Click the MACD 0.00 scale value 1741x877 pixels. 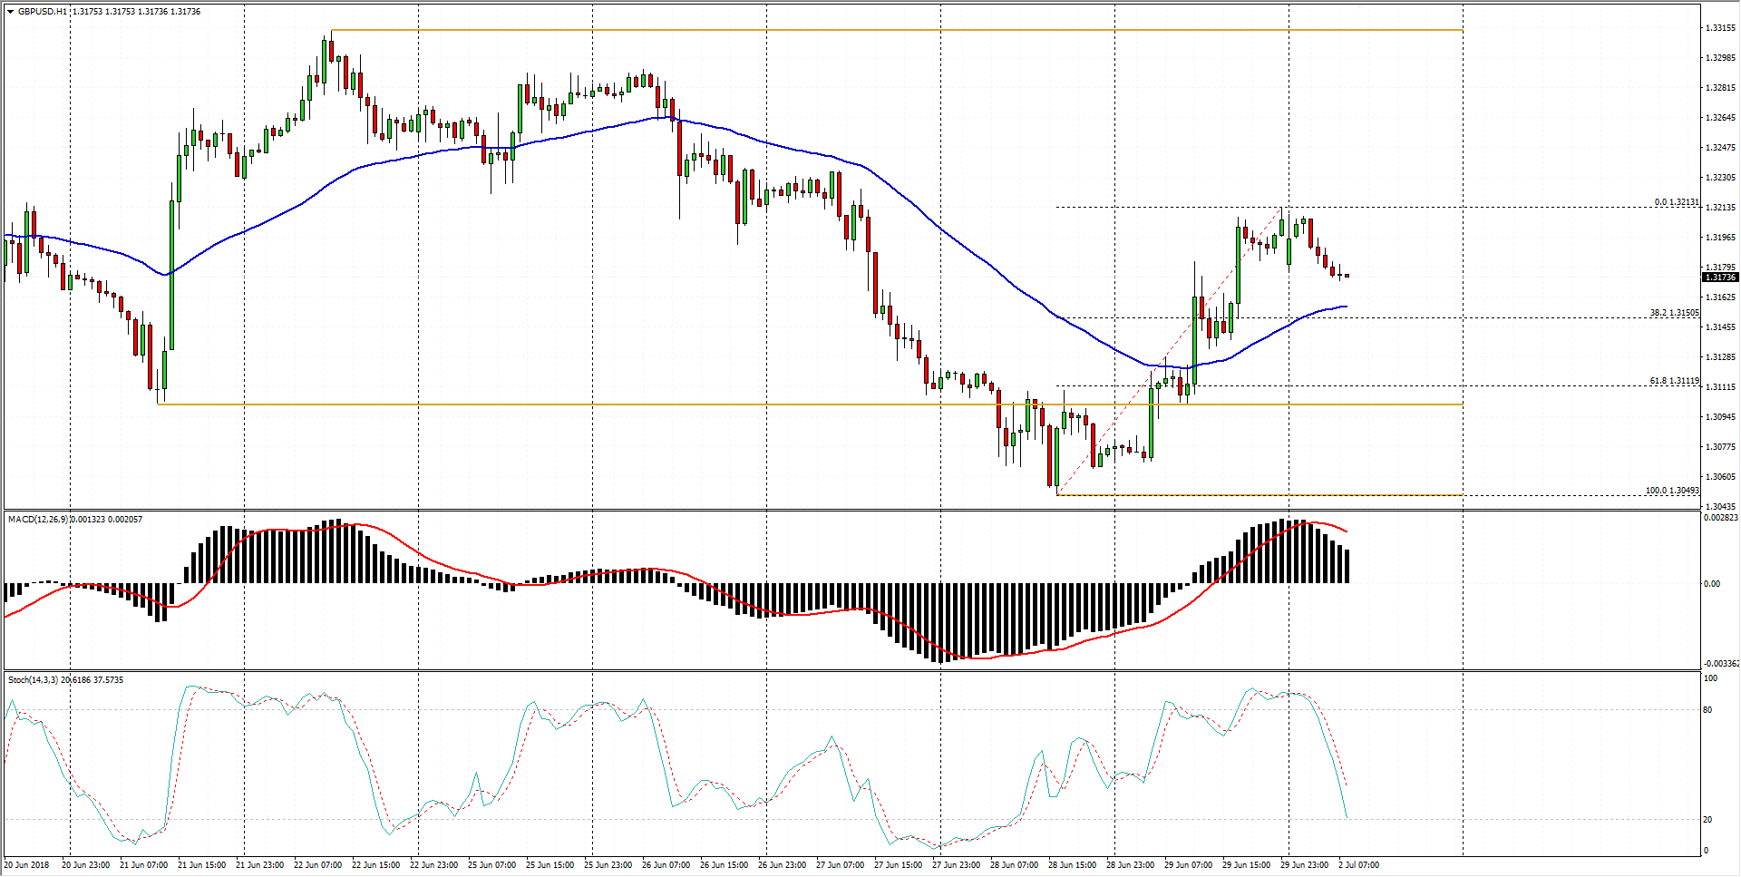pos(1711,584)
